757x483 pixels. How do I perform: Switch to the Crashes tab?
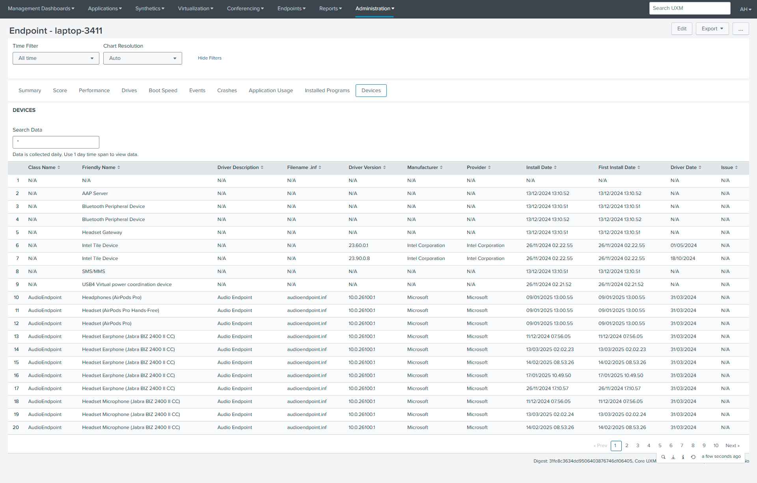click(x=227, y=91)
